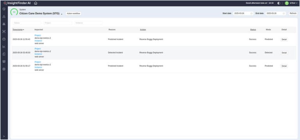The height and width of the screenshot is (140, 300).
Task: Open Detail for the 01:55:17 row
Action: (284, 66)
